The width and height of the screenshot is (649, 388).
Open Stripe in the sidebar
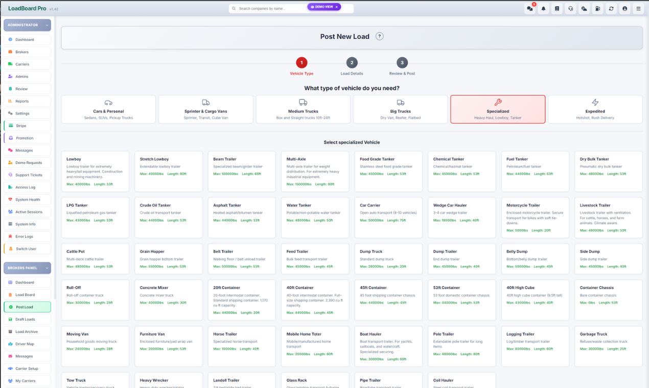tap(27, 126)
